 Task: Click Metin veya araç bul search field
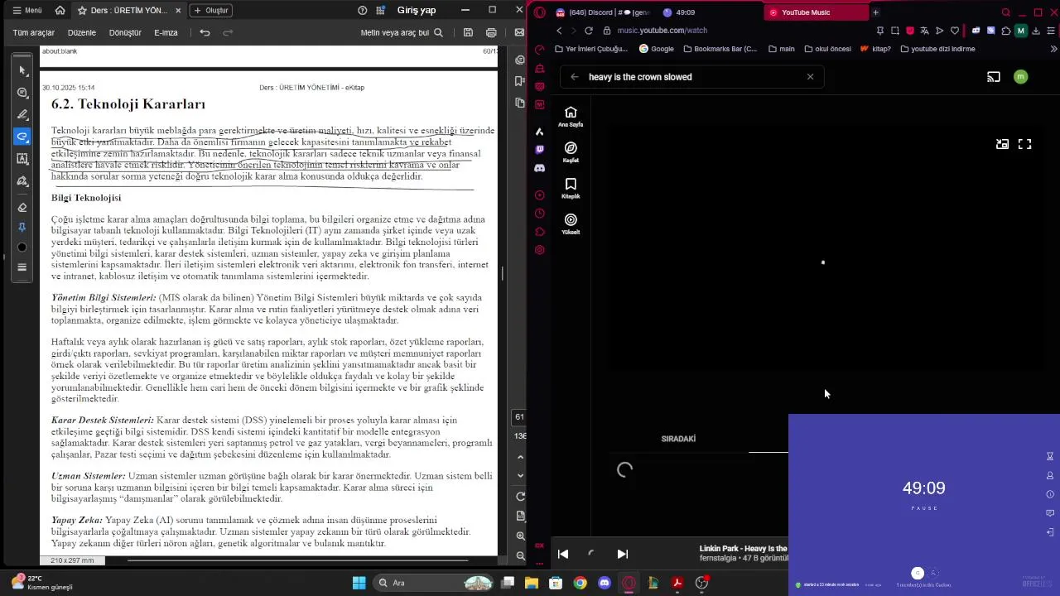402,33
